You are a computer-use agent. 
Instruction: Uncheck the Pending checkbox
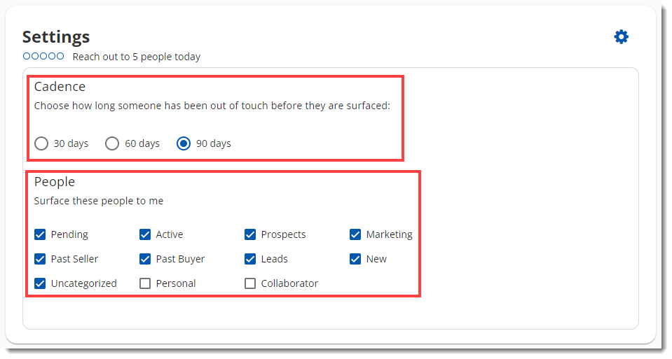click(x=40, y=234)
